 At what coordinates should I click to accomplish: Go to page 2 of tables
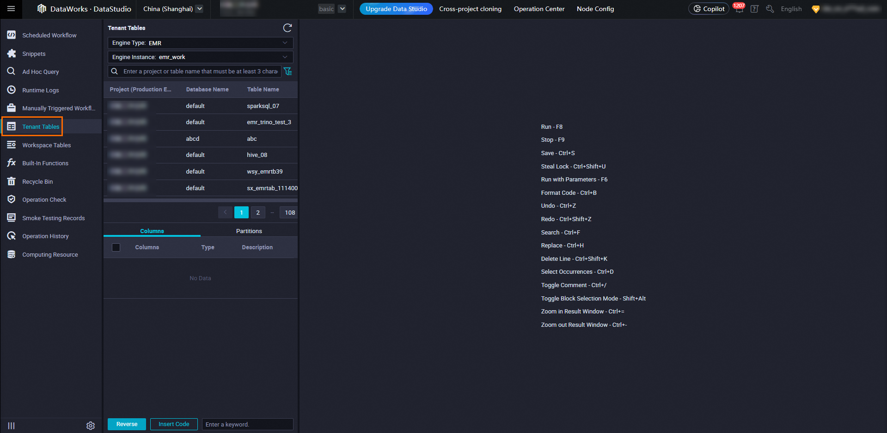coord(258,212)
